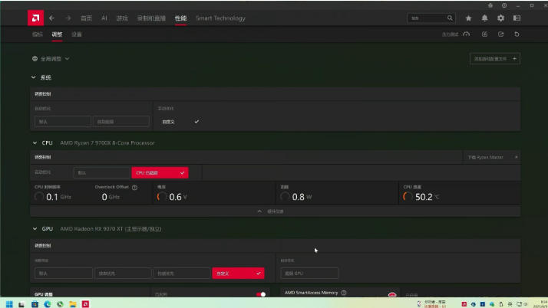Open the Home tab
The image size is (548, 308).
click(x=86, y=18)
